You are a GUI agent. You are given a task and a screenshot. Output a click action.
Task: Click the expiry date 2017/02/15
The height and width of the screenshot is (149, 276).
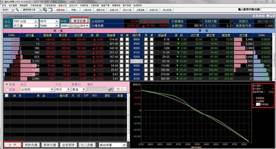[x=265, y=21]
